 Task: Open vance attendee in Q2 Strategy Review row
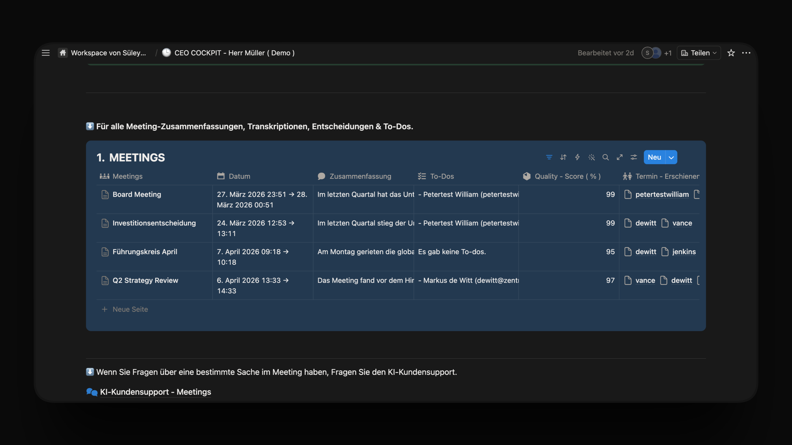[645, 280]
